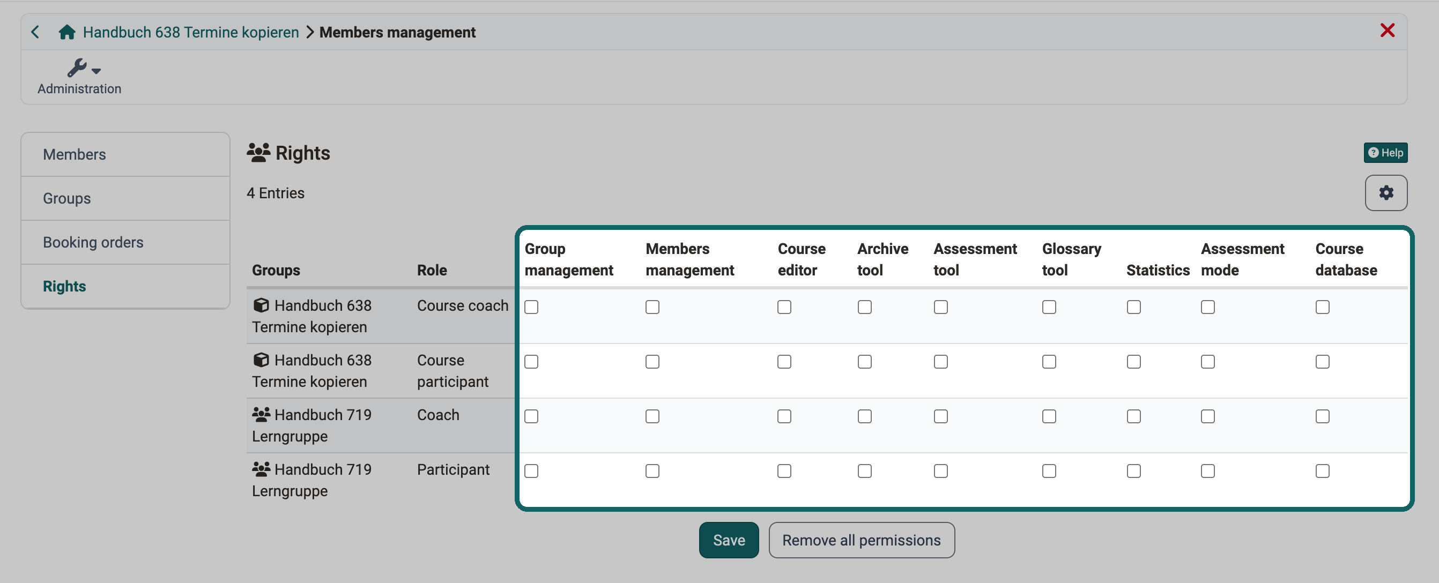Close members management with red X
1439x583 pixels.
(1387, 30)
